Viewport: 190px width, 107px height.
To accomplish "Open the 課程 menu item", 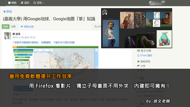I will point(25,3).
